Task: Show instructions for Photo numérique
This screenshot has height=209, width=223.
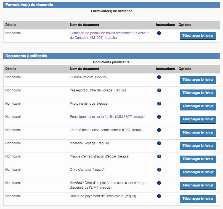Action: [x=159, y=104]
